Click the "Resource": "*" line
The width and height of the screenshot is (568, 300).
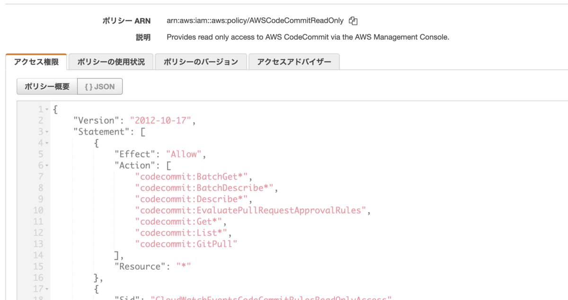pos(153,266)
